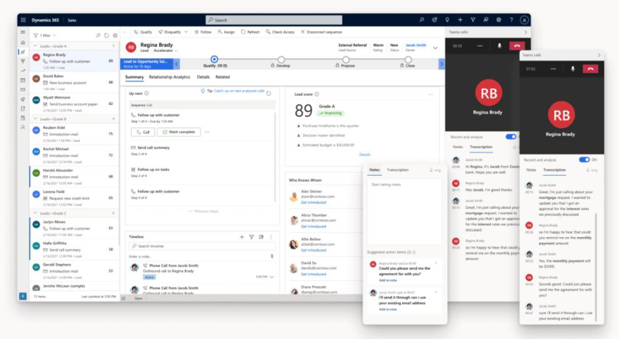Click the Call button in Up next

143,132
